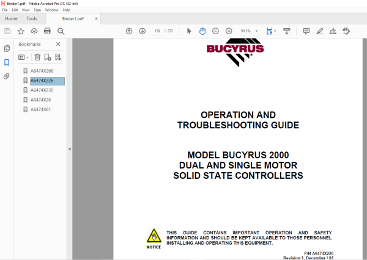Screen dimensions: 367x260
Task: Add a comment note
Action: tap(306, 31)
